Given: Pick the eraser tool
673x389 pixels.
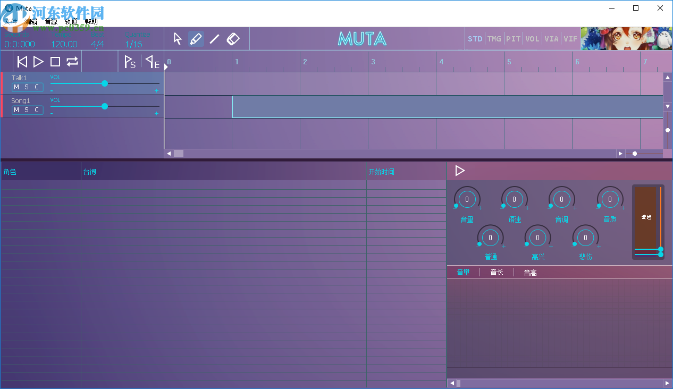Looking at the screenshot, I should click(233, 38).
